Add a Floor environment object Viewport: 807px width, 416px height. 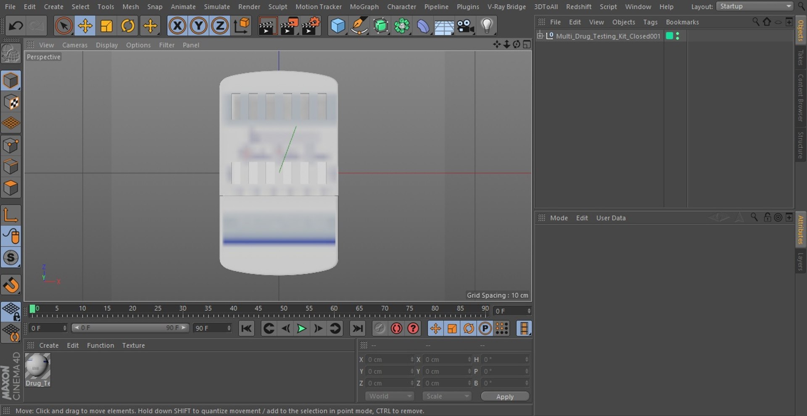click(x=444, y=26)
